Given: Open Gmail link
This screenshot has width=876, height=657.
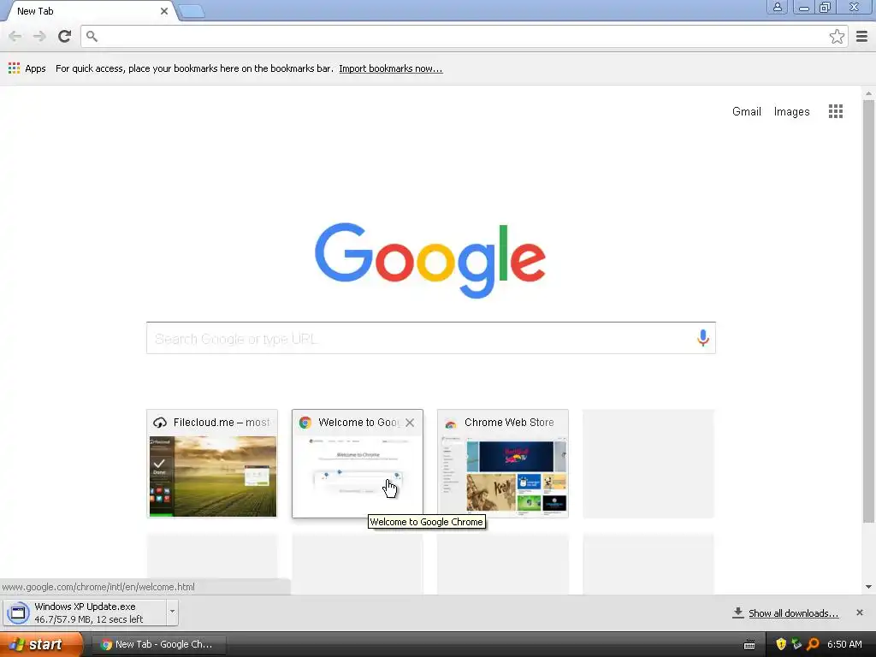Looking at the screenshot, I should click(746, 112).
